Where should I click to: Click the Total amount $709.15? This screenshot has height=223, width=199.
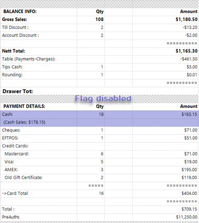[x=189, y=209]
